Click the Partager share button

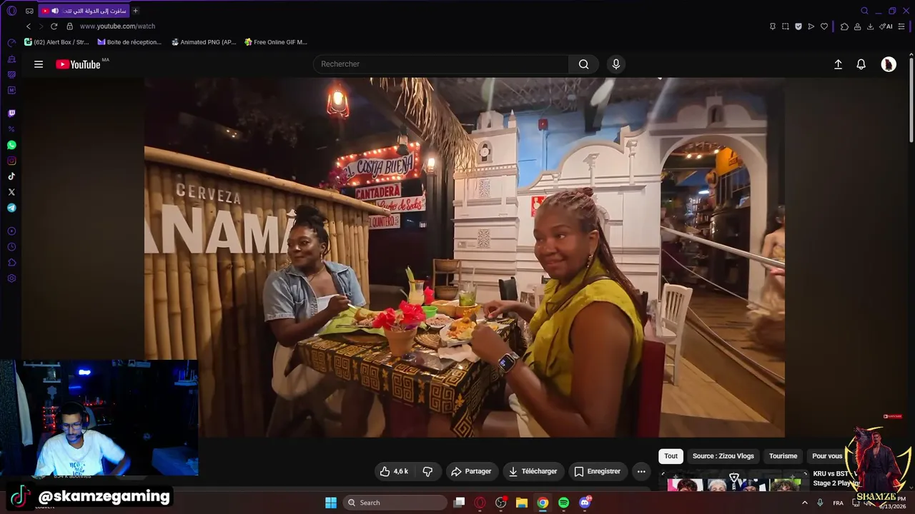pos(472,471)
